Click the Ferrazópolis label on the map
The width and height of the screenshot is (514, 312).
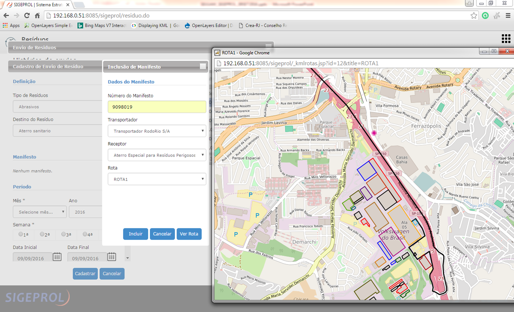(426, 126)
